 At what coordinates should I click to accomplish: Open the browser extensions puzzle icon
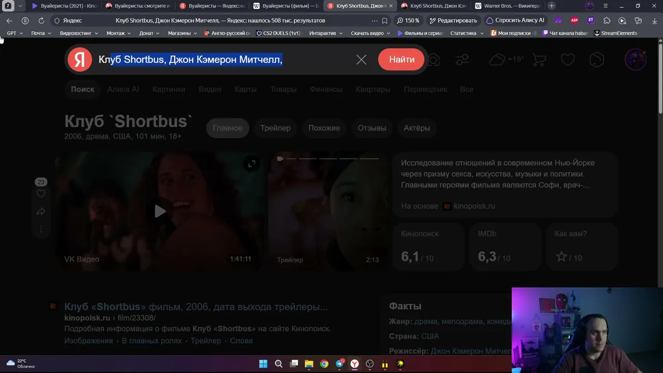tap(607, 21)
